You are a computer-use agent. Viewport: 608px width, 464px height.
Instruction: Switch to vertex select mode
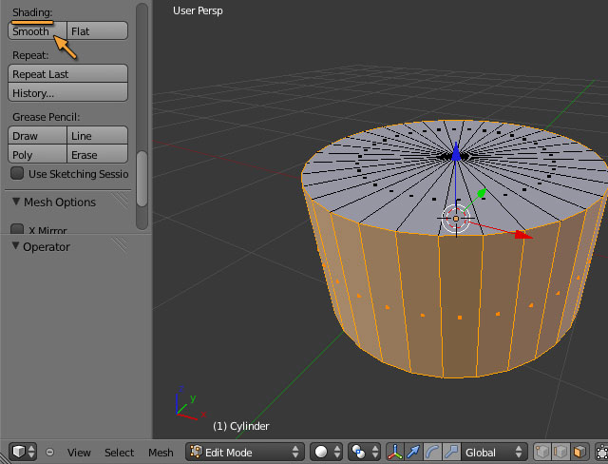tap(543, 453)
